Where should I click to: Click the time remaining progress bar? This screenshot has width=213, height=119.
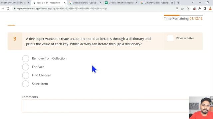pos(183,15)
